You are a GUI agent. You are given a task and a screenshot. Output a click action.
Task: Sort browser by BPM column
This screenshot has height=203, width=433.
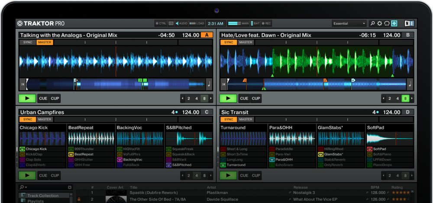pos(375,187)
